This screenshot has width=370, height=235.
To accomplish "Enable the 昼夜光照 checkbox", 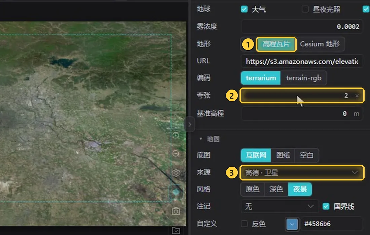I will point(305,9).
